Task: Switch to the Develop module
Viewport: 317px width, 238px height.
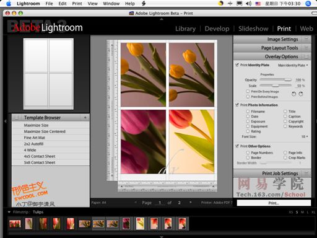Action: point(217,29)
